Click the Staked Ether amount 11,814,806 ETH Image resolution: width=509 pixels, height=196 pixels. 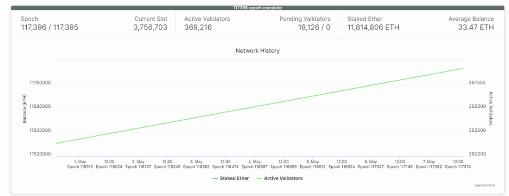[373, 27]
